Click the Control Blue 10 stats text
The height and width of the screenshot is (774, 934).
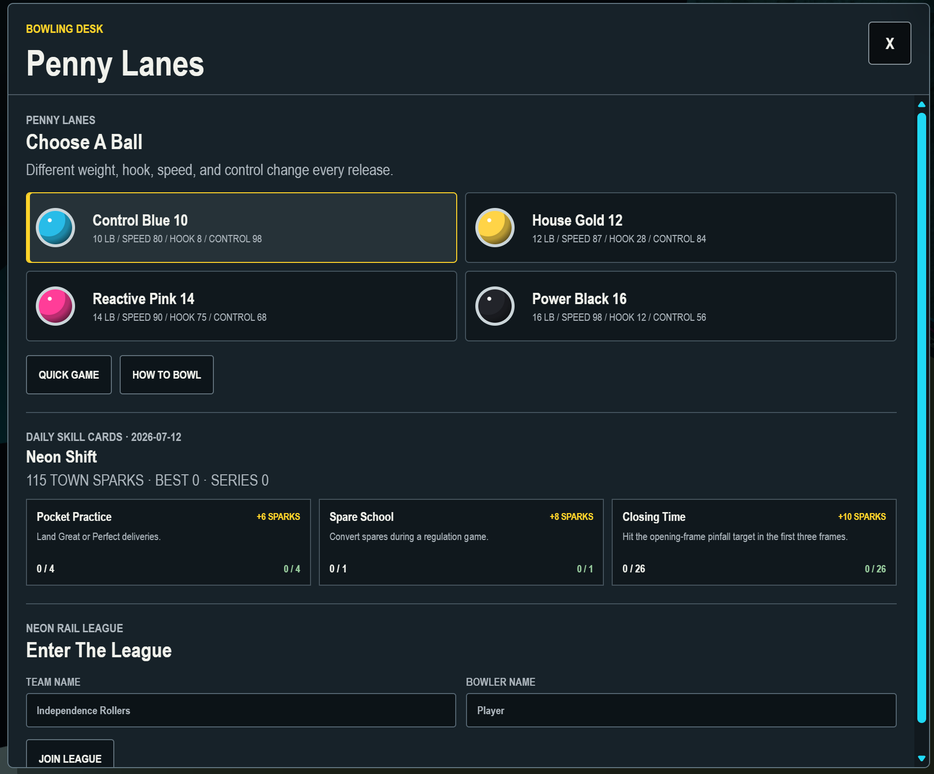click(x=177, y=239)
